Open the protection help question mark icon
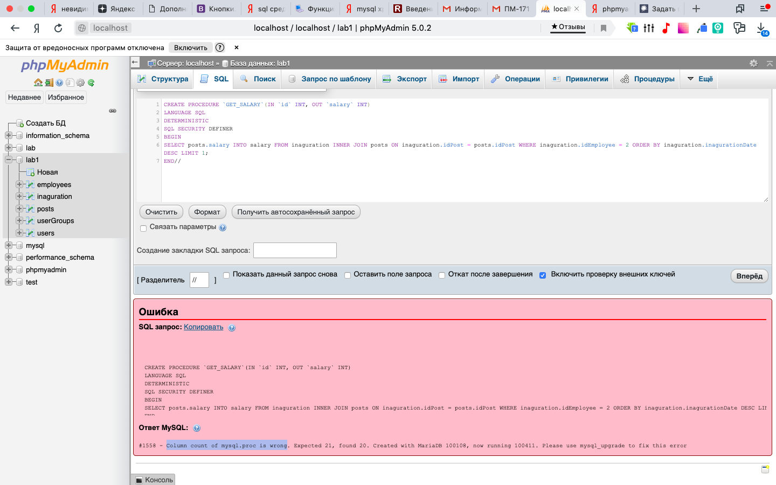776x485 pixels. pyautogui.click(x=220, y=47)
